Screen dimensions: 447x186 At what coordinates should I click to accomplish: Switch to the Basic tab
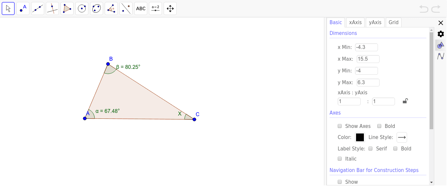[336, 23]
